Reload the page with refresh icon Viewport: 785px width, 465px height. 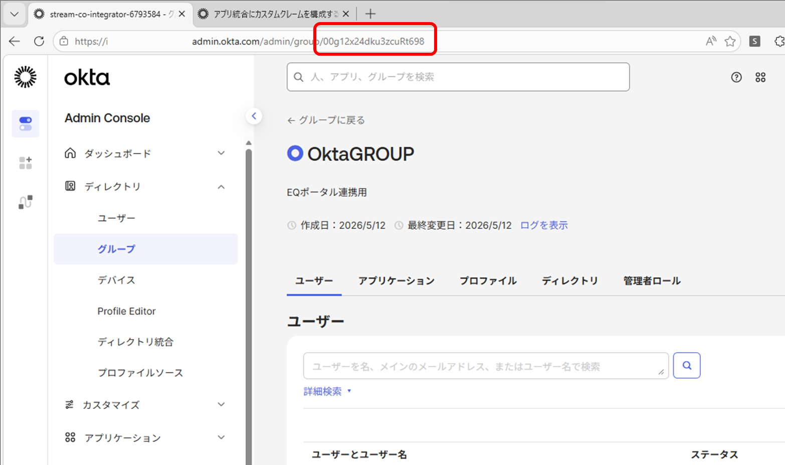[39, 41]
